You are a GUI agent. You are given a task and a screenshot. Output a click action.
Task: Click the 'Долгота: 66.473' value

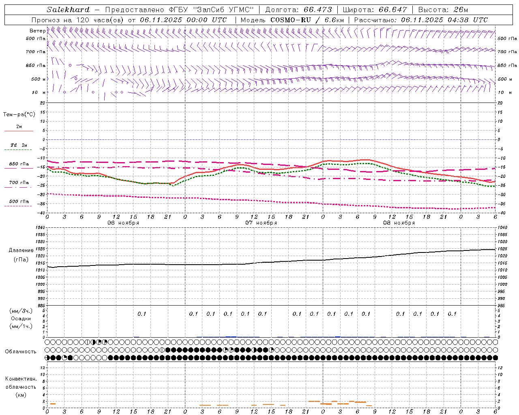298,10
